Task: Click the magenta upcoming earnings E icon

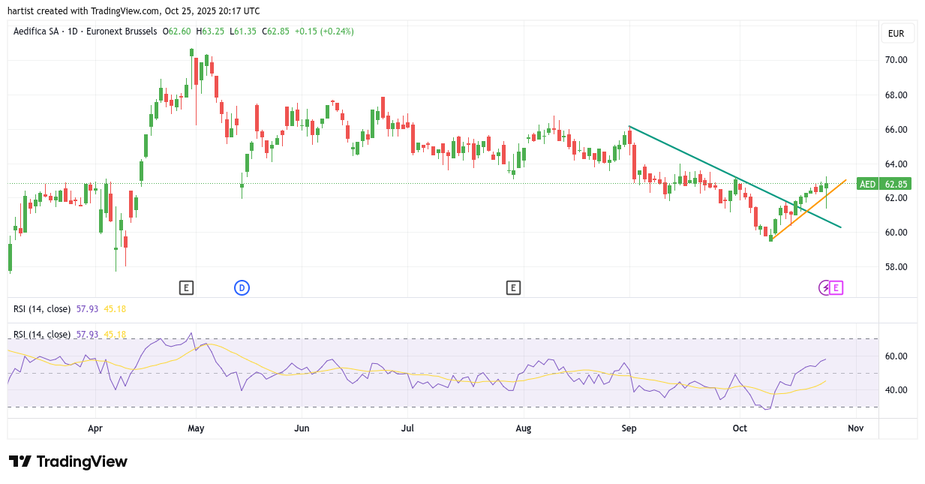Action: [x=836, y=287]
